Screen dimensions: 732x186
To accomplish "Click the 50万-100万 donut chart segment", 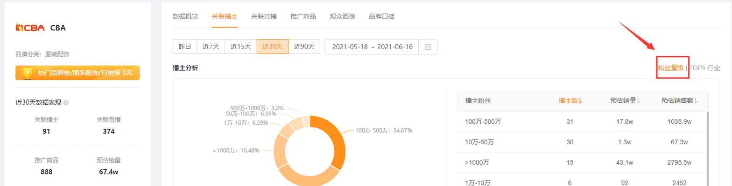I will pos(296,124).
